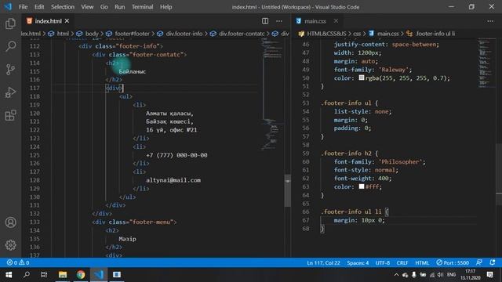The height and width of the screenshot is (282, 502).
Task: Click the CRLF end of line selector
Action: [402, 262]
